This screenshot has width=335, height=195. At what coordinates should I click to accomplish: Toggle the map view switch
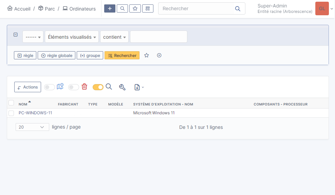pos(50,87)
